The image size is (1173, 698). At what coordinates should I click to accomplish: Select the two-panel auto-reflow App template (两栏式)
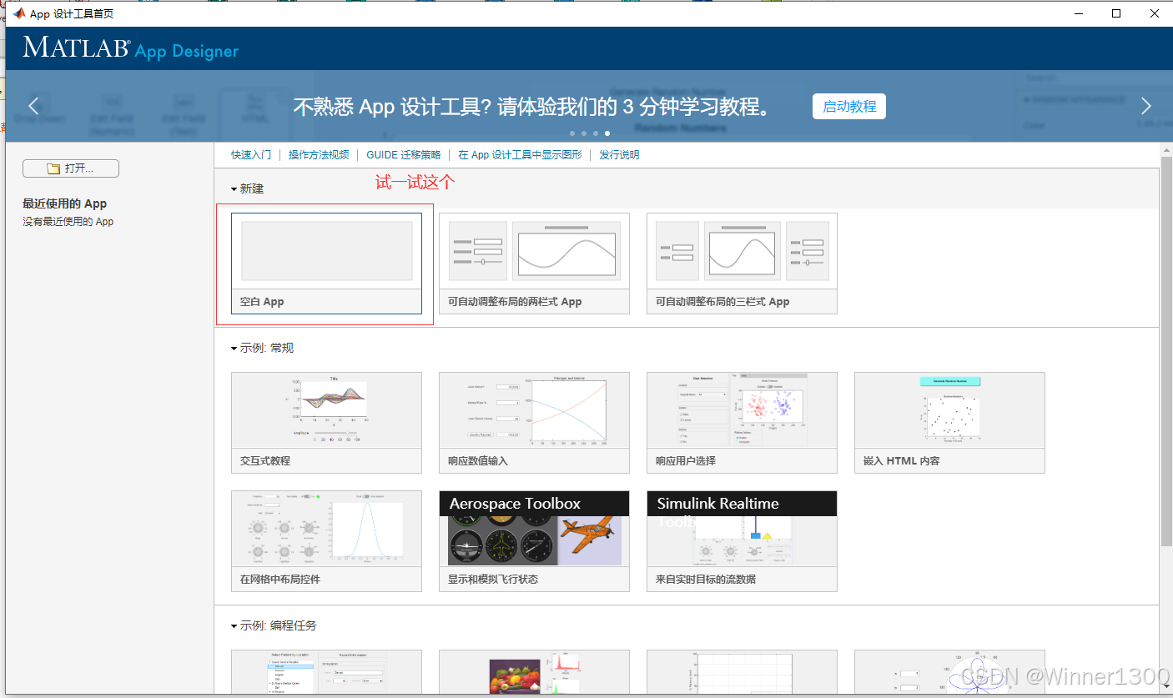(x=534, y=264)
